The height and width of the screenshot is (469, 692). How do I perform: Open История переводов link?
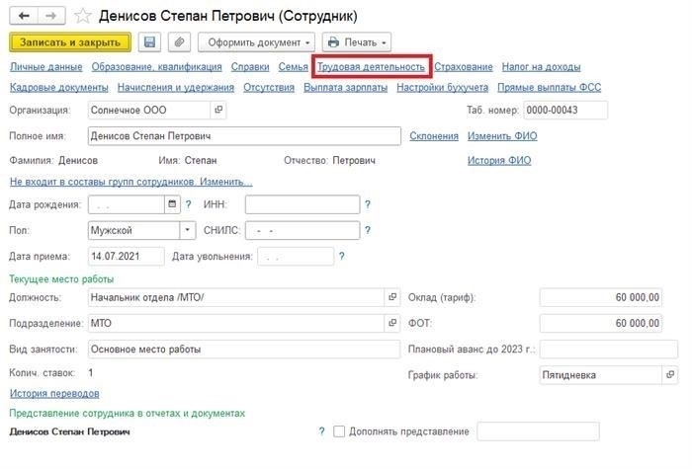(54, 393)
